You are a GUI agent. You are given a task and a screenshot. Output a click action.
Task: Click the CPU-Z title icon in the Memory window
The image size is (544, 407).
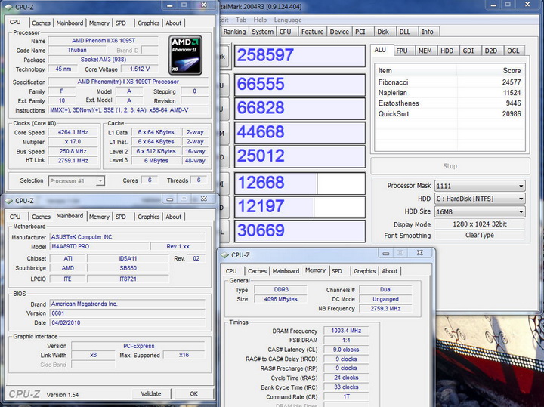point(225,255)
